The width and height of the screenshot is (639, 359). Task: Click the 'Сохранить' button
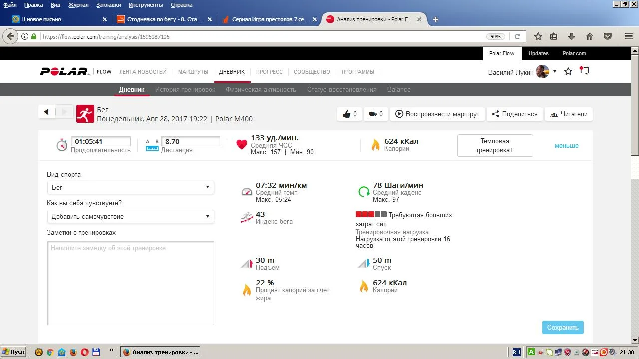(x=562, y=328)
